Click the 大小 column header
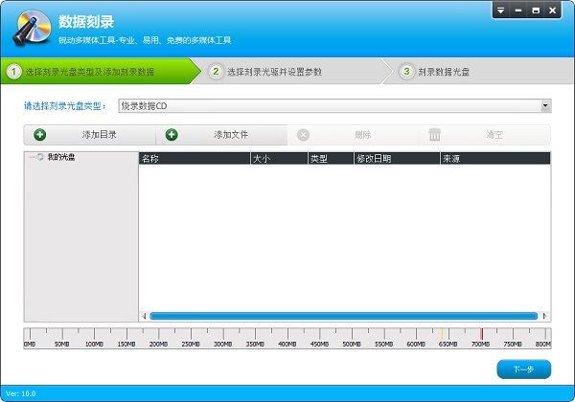 [277, 158]
